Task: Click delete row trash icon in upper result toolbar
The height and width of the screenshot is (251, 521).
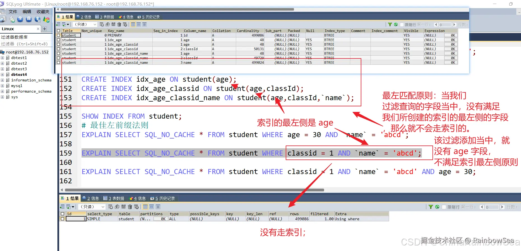Action: pyautogui.click(x=119, y=25)
